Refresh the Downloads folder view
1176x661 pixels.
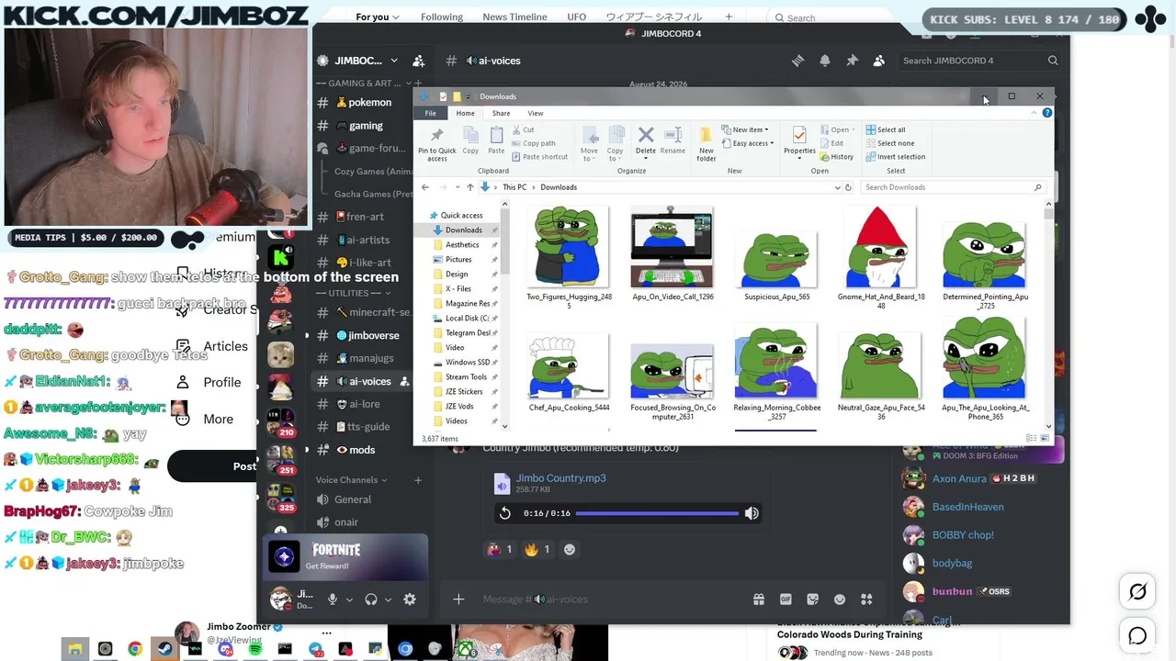(x=848, y=187)
